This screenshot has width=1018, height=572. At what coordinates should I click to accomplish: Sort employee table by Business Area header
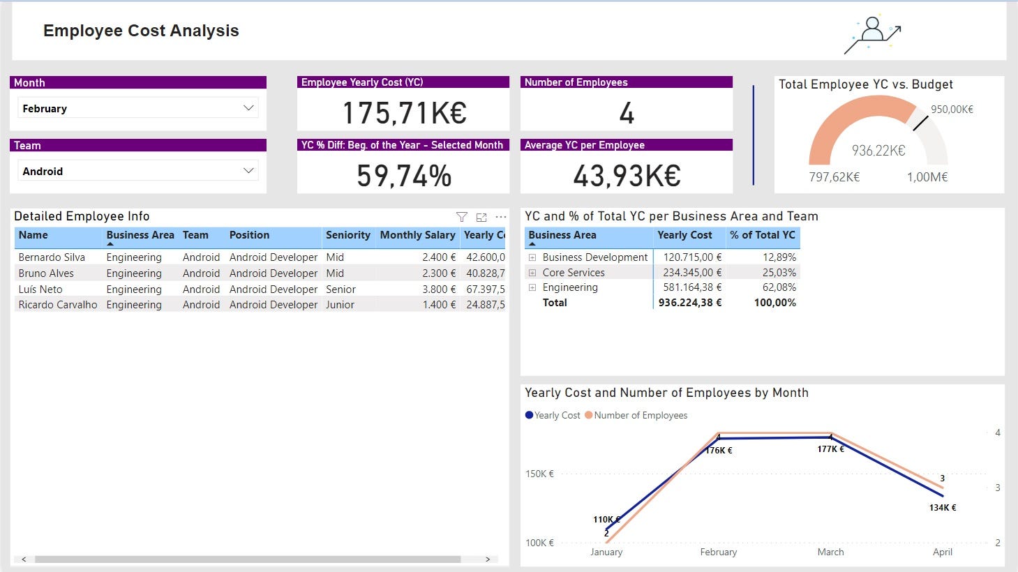coord(140,235)
